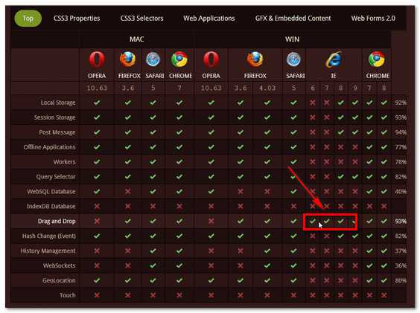Click the 77% Offline Applications score
The image size is (420, 313).
coord(401,147)
